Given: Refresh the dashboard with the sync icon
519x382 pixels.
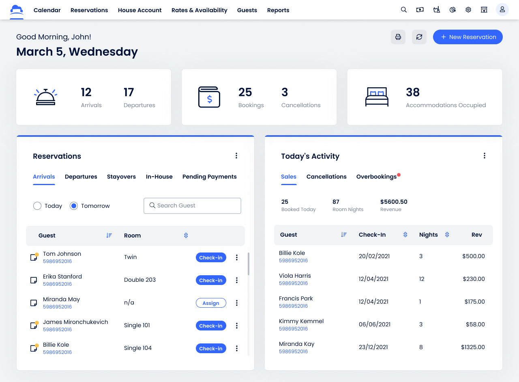Looking at the screenshot, I should pyautogui.click(x=419, y=37).
